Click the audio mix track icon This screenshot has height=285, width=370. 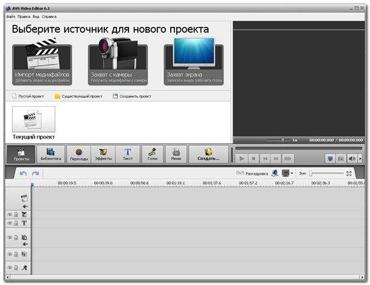click(x=24, y=254)
